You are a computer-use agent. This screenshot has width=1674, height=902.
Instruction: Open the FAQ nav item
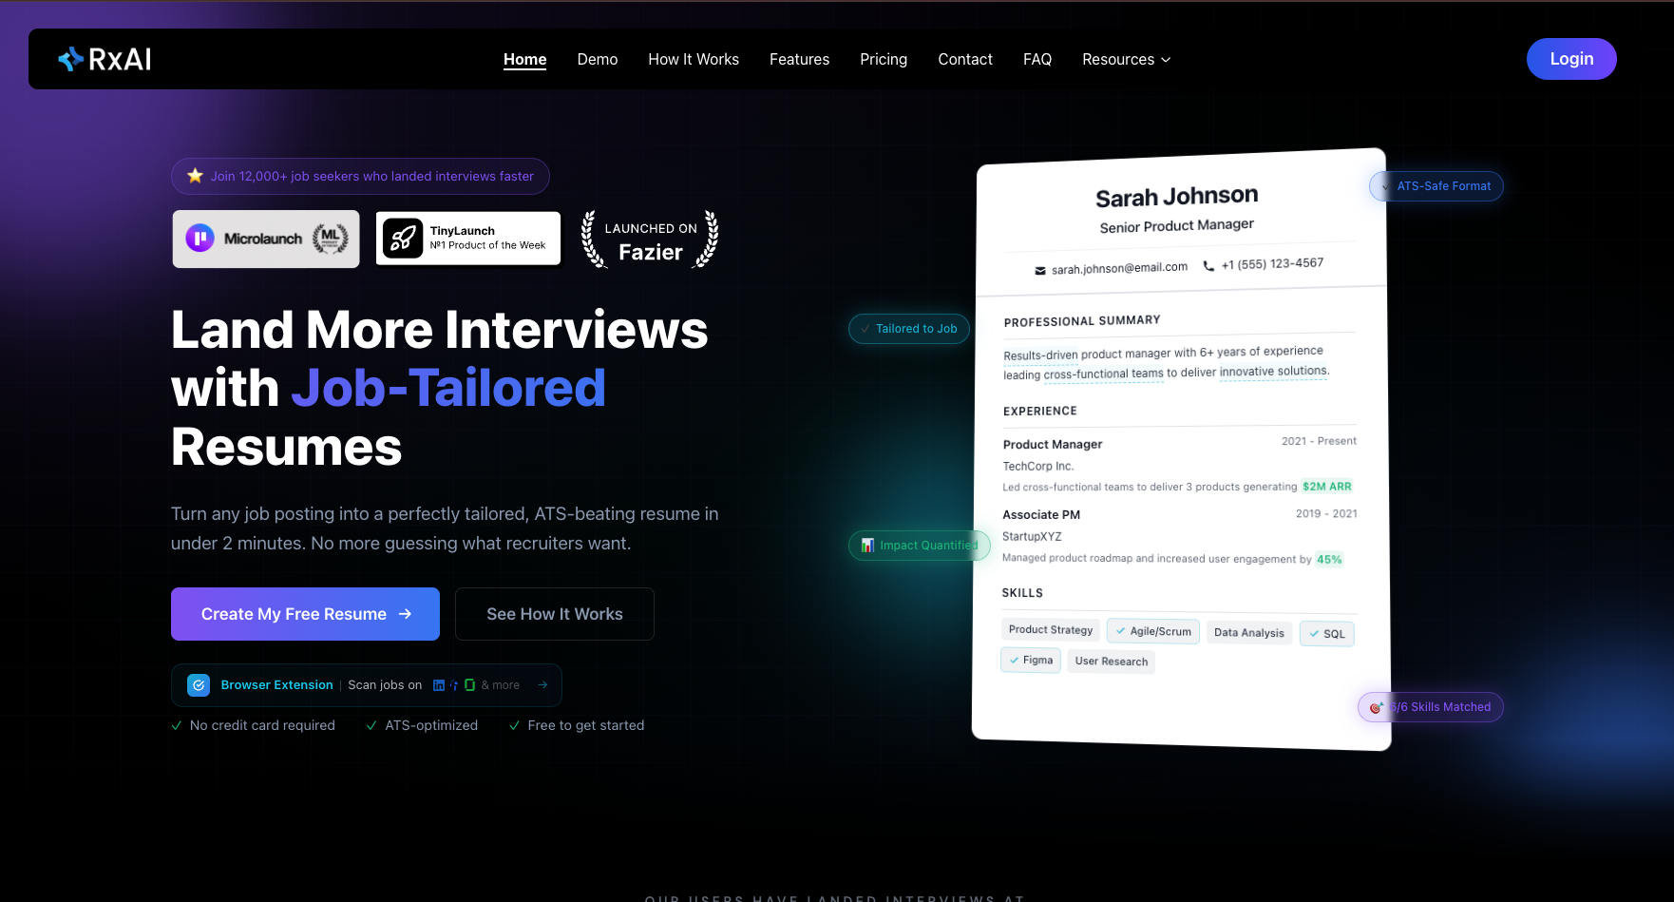pos(1037,59)
